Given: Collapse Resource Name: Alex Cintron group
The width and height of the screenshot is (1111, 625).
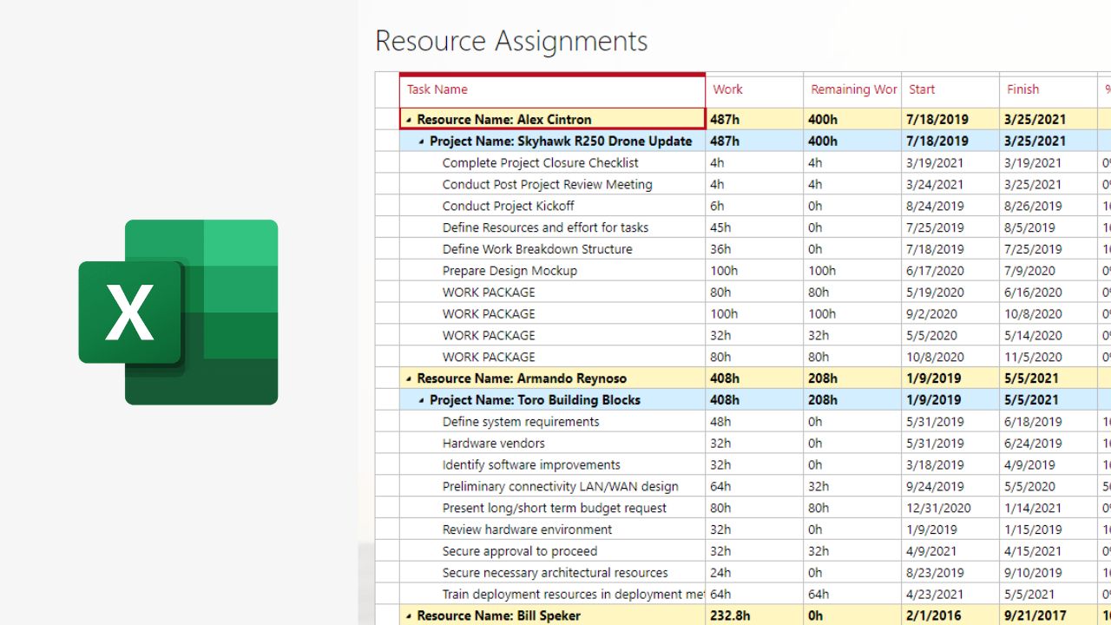Looking at the screenshot, I should point(409,120).
